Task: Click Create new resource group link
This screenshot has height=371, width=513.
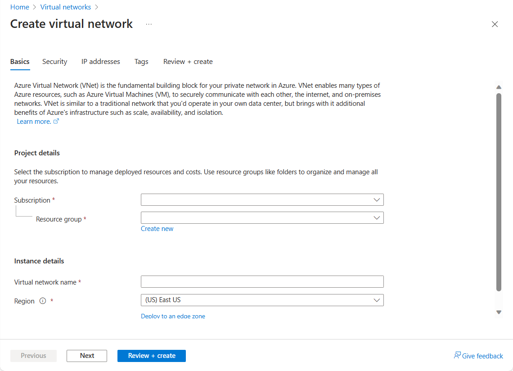Action: tap(157, 229)
